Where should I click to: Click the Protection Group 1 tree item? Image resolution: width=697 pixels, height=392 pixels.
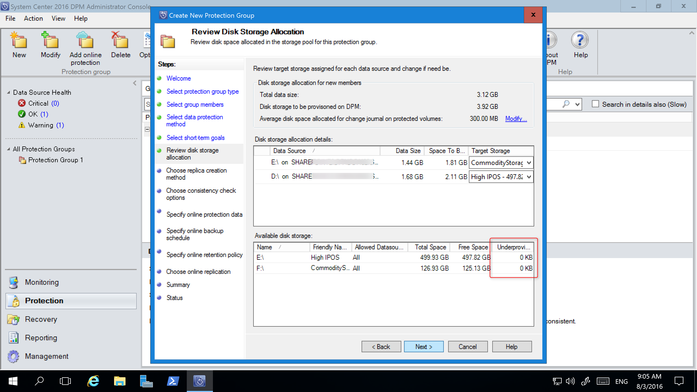pos(56,160)
